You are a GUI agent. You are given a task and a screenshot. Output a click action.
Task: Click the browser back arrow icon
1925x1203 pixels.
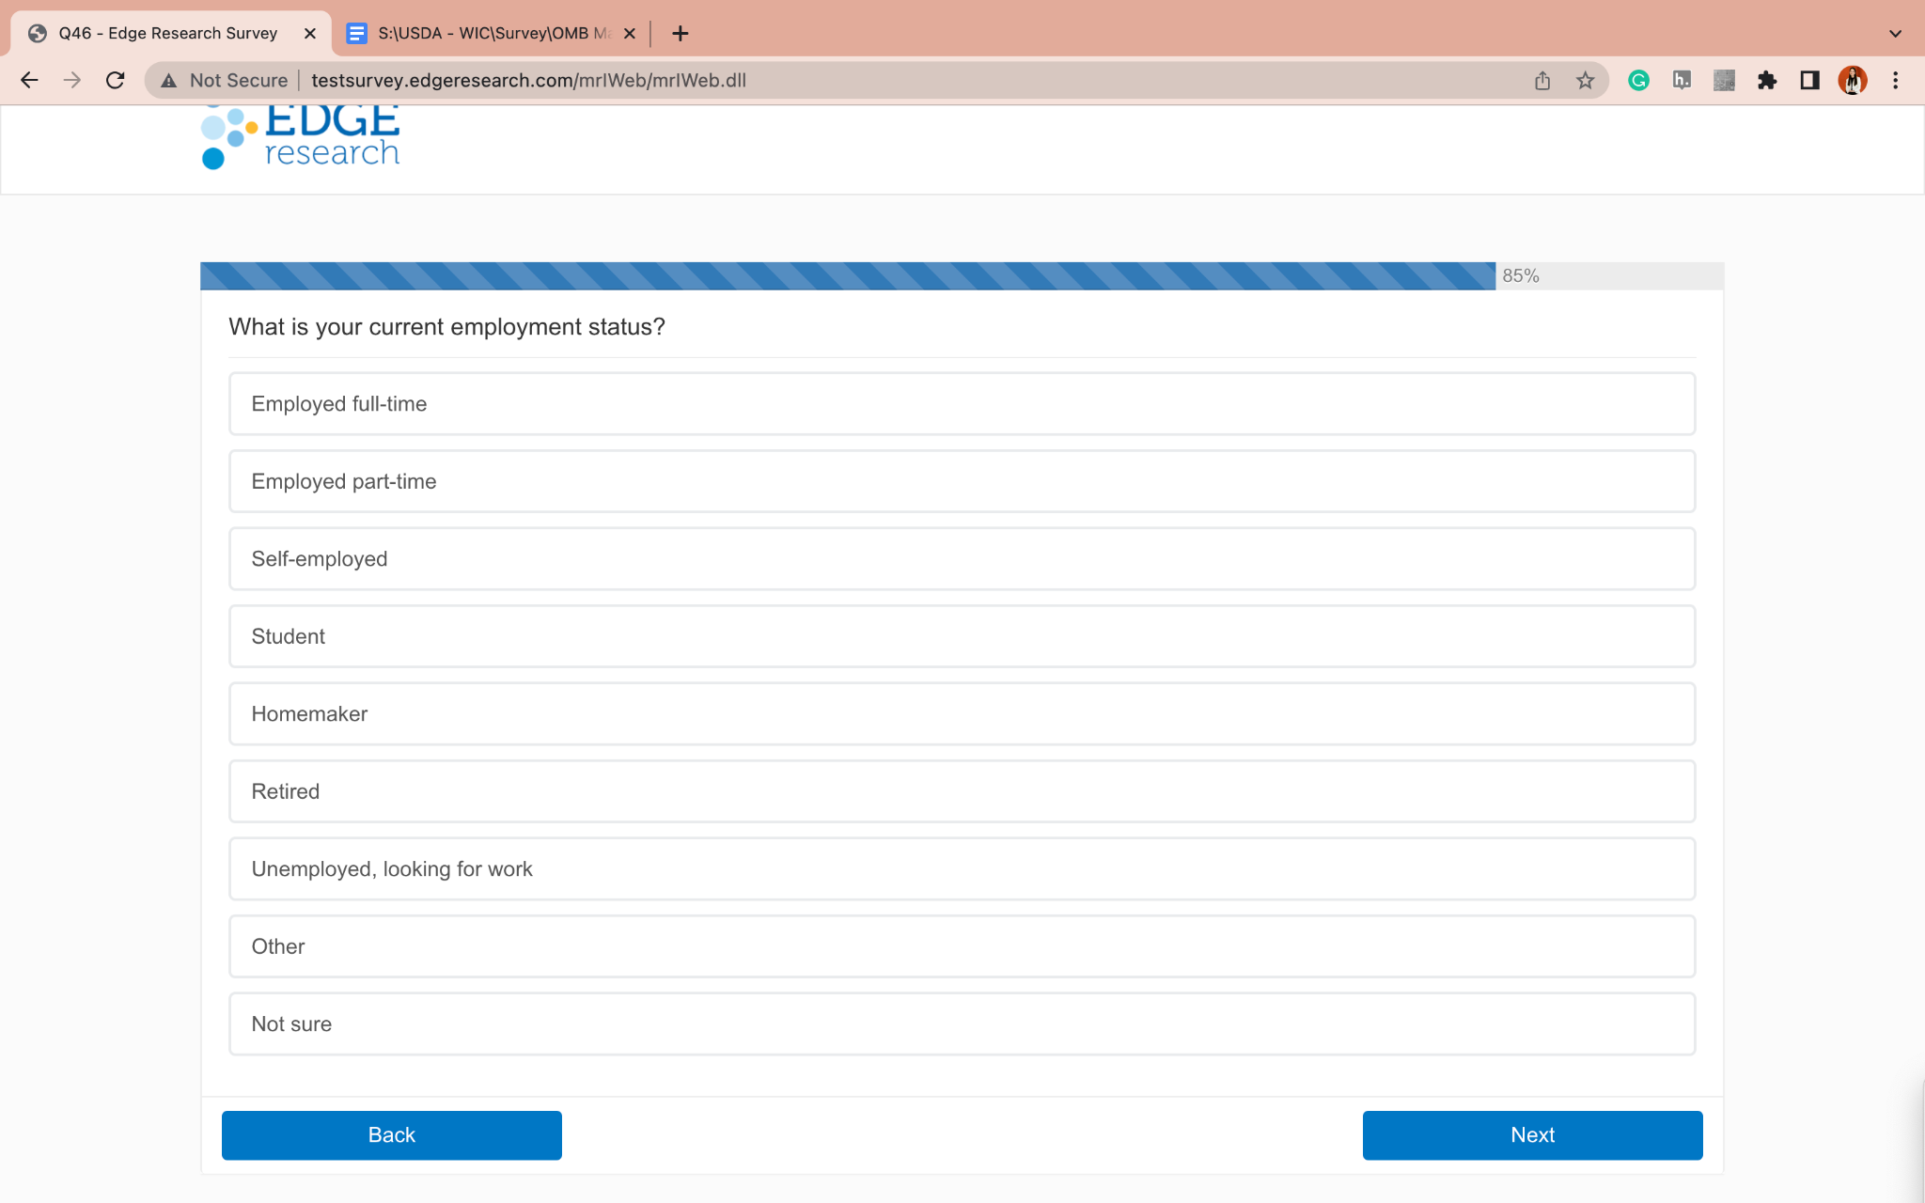[29, 80]
